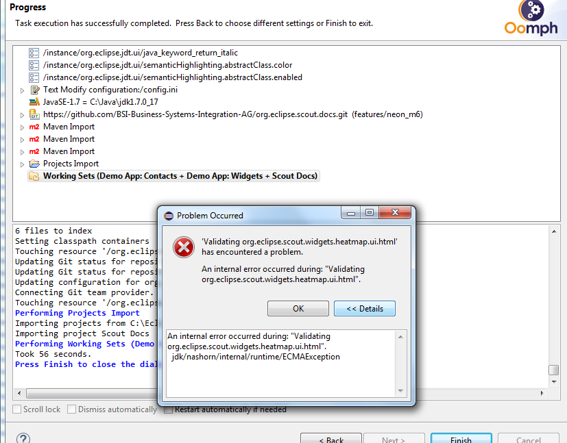
Task: Click the ECMAException text in details box
Action: (256, 357)
